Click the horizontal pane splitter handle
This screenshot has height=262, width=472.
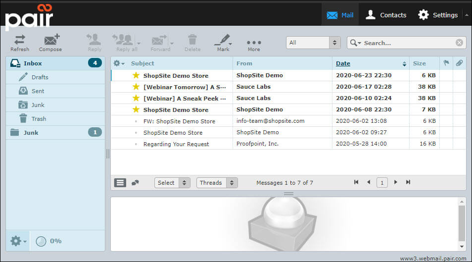(x=288, y=194)
